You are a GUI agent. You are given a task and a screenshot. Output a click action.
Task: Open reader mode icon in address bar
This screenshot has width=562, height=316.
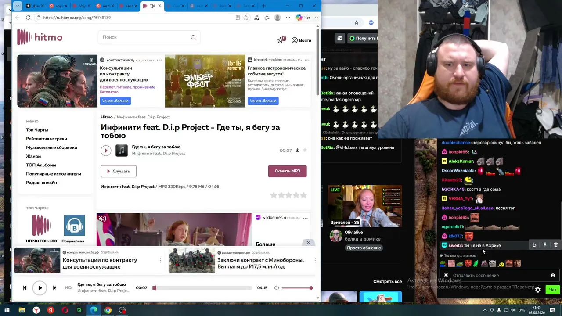pyautogui.click(x=238, y=18)
